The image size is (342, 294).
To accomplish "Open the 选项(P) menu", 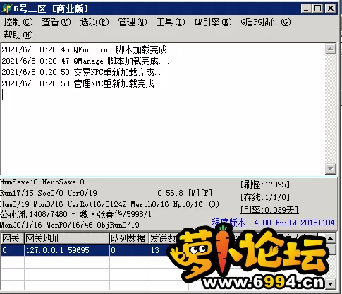I will 94,23.
